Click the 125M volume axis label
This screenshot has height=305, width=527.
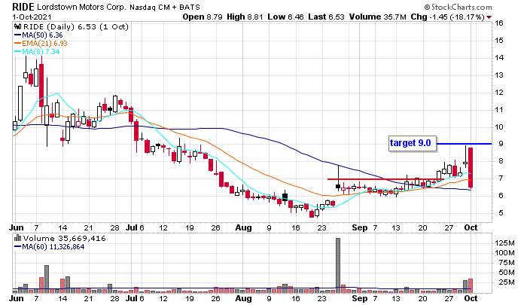504,243
